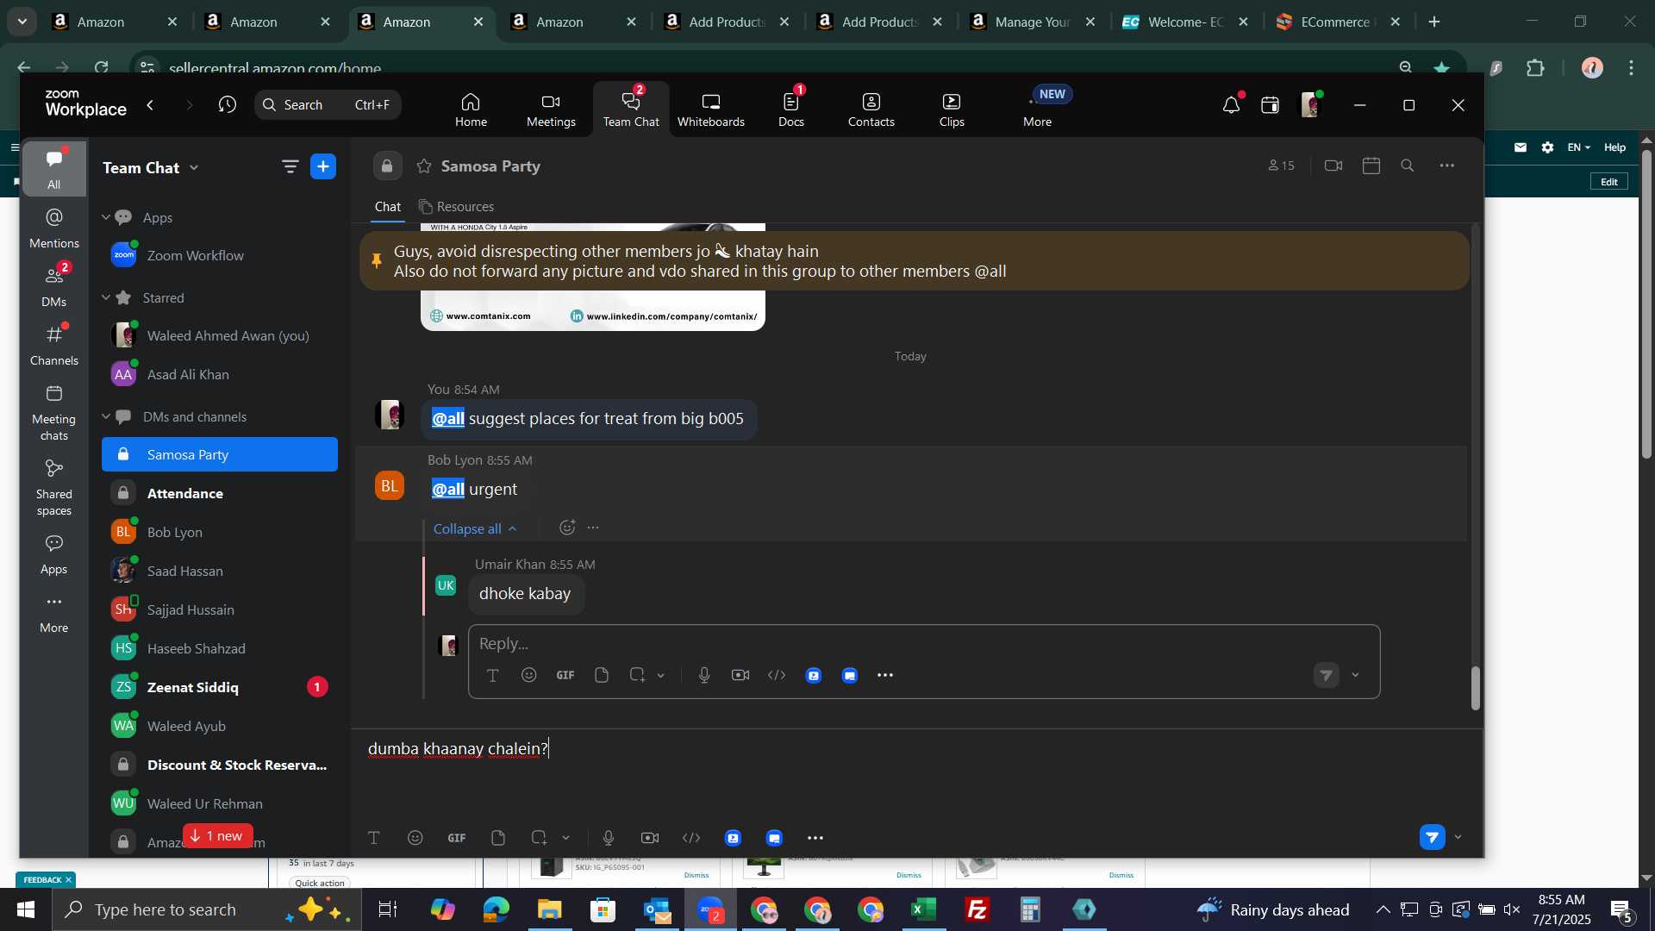Image resolution: width=1655 pixels, height=931 pixels.
Task: Toggle text formatting in main composer
Action: [374, 838]
